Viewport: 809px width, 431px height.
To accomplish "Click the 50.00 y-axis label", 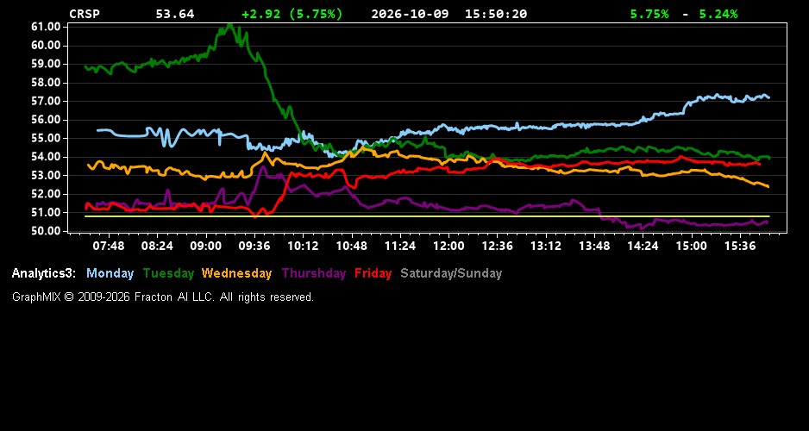I will pyautogui.click(x=47, y=231).
